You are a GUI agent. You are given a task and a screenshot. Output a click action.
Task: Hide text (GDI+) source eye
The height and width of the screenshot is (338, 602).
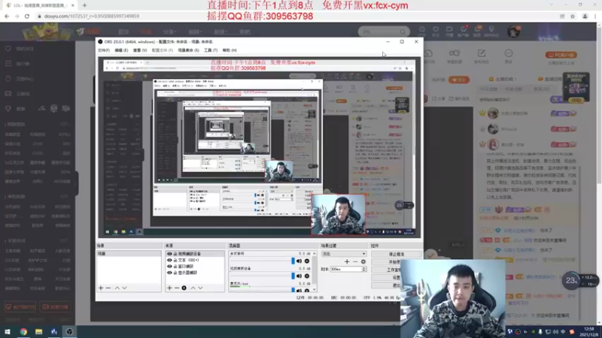click(169, 260)
